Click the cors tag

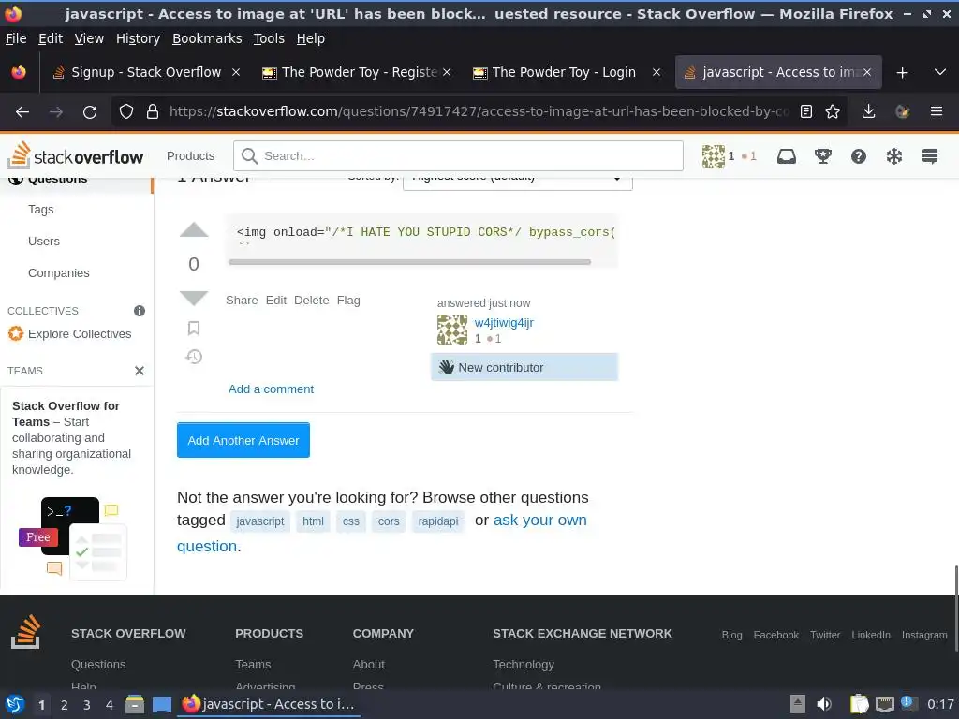pyautogui.click(x=389, y=521)
